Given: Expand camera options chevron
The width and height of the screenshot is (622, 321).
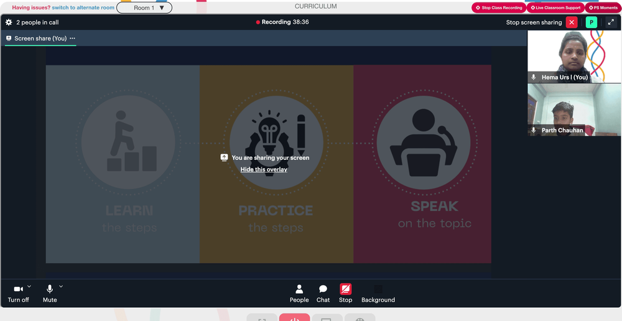Looking at the screenshot, I should [29, 286].
